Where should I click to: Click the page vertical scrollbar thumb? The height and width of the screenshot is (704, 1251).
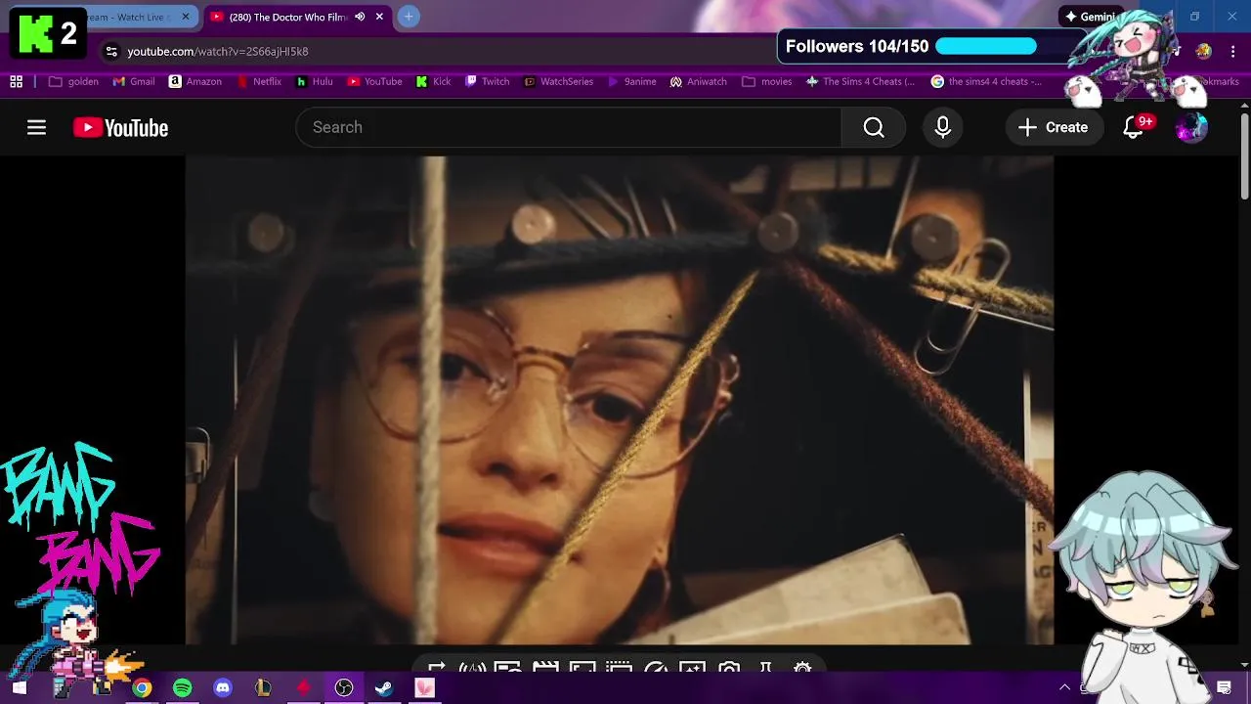(x=1244, y=156)
